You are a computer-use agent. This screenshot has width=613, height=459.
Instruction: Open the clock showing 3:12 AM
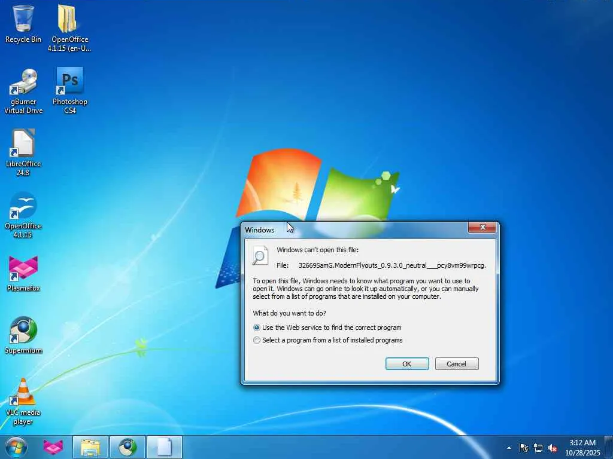(x=582, y=448)
